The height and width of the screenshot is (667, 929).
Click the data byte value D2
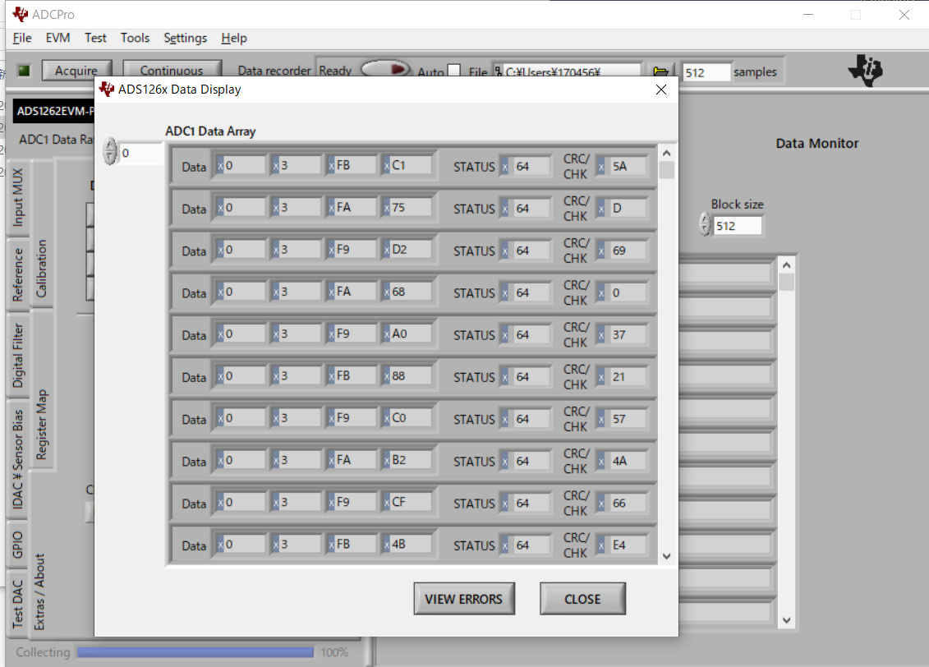pyautogui.click(x=410, y=250)
